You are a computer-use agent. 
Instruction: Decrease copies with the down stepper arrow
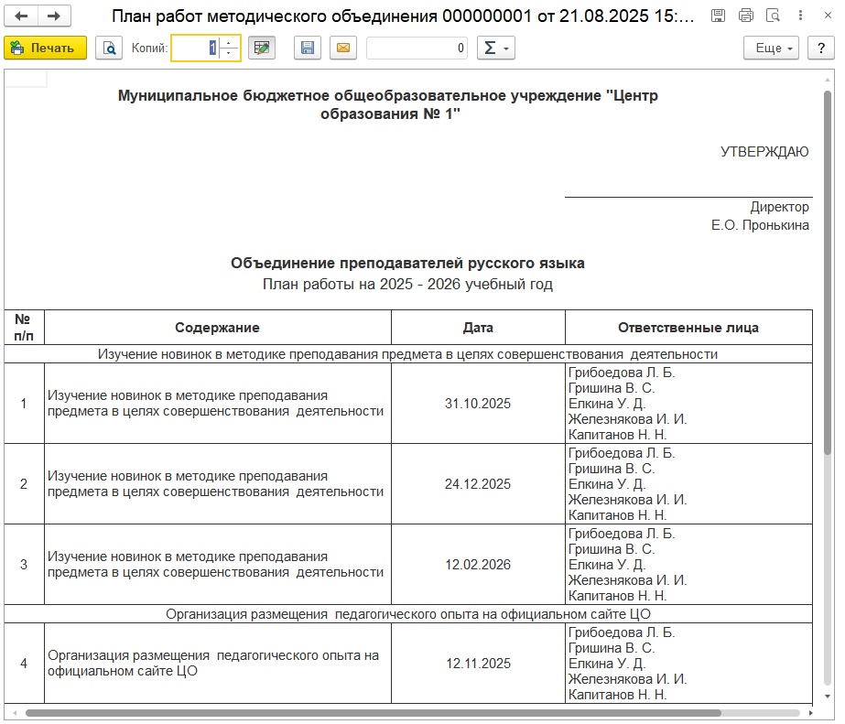pos(229,53)
